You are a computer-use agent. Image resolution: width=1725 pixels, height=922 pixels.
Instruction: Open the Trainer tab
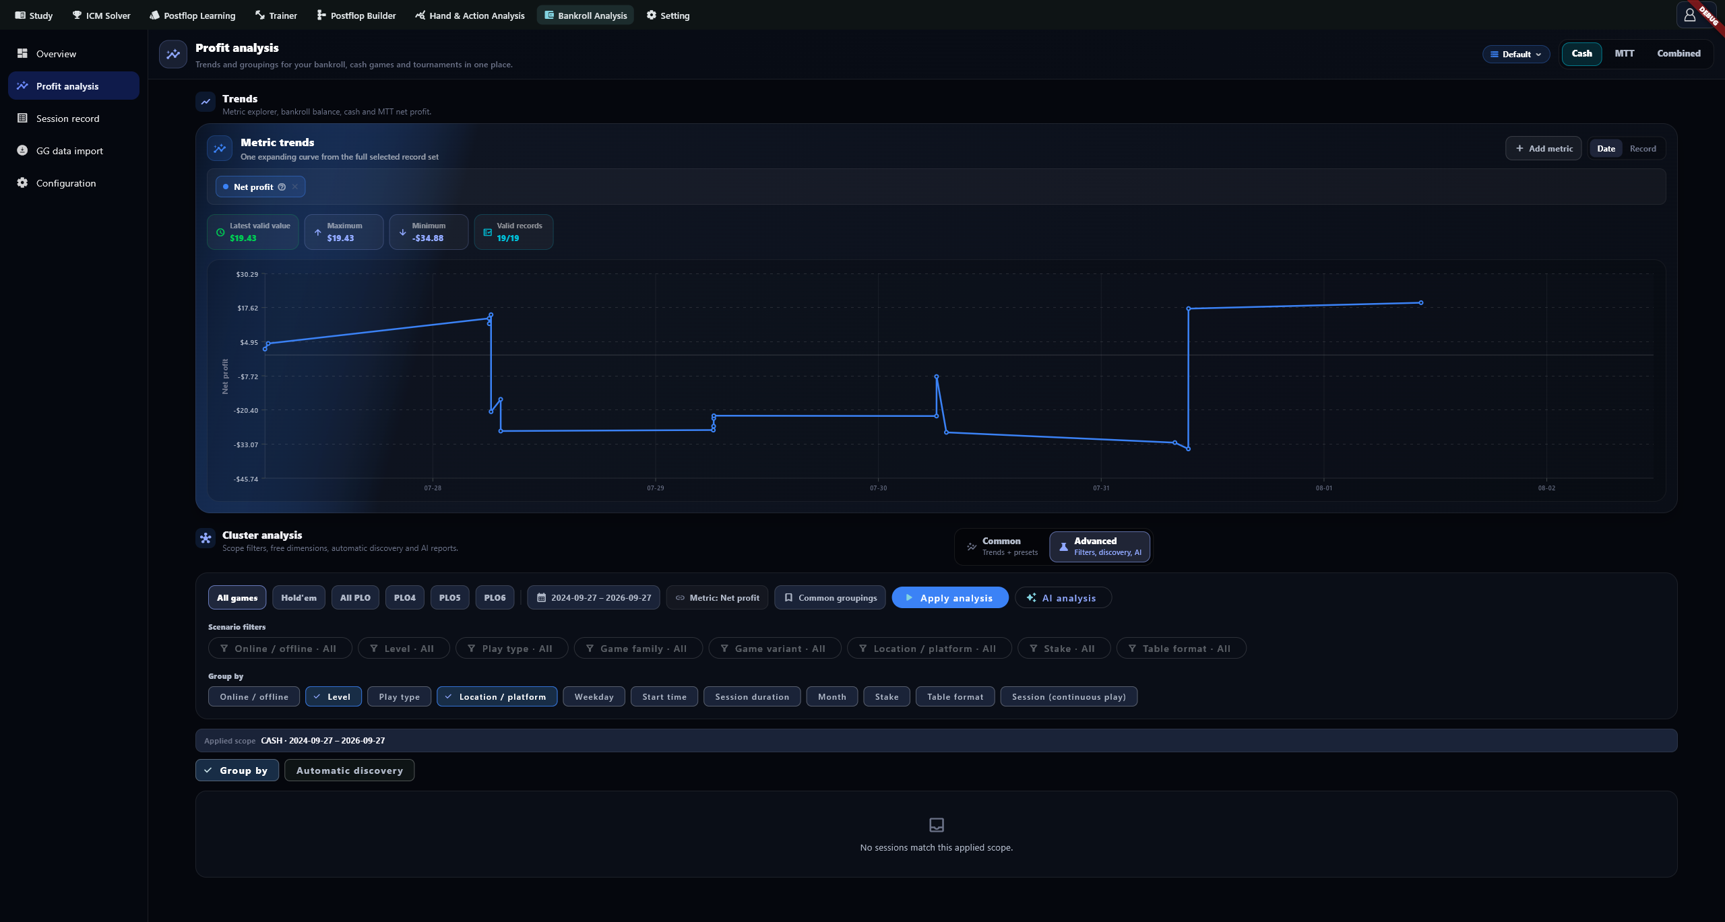[276, 15]
